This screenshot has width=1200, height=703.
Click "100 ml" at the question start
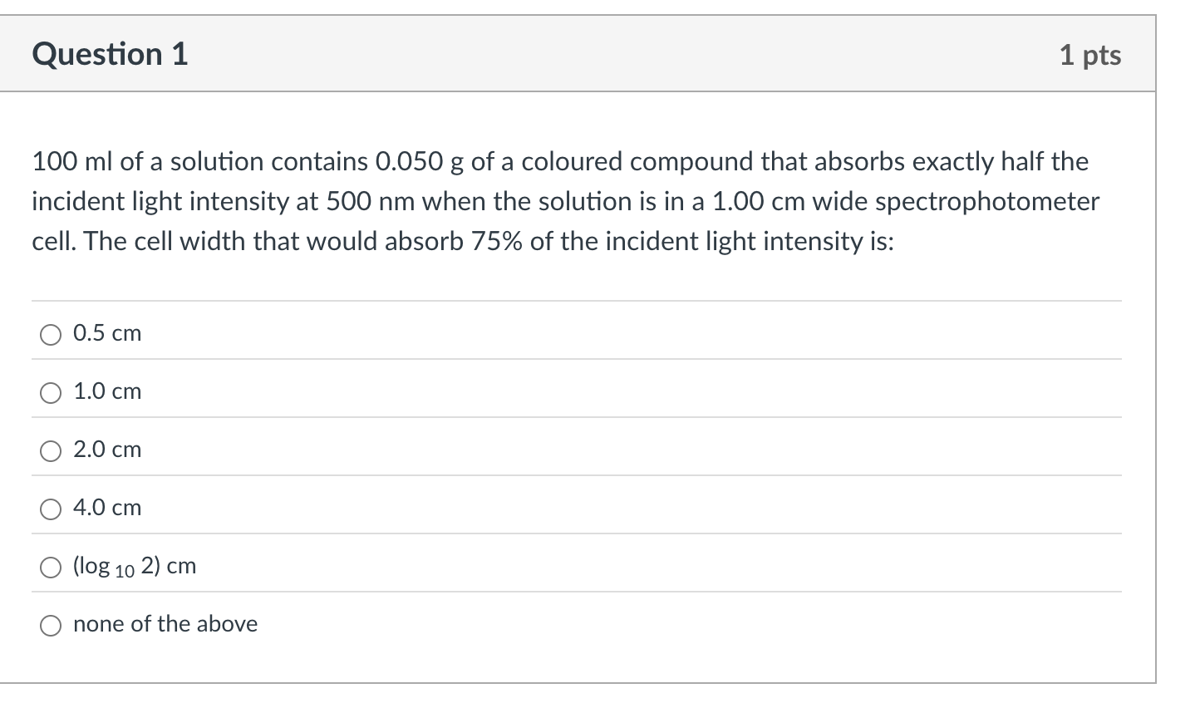tap(72, 161)
